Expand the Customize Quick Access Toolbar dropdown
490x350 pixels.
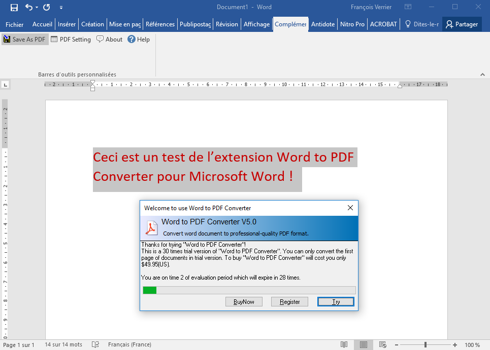coord(61,8)
